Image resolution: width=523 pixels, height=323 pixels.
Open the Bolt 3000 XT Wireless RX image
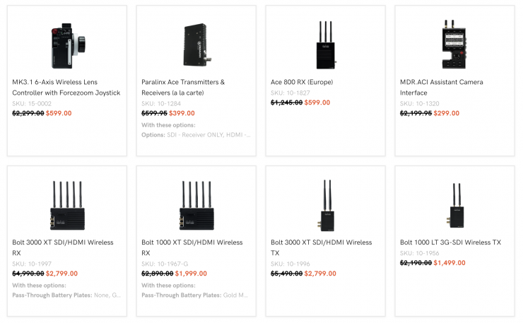66,204
